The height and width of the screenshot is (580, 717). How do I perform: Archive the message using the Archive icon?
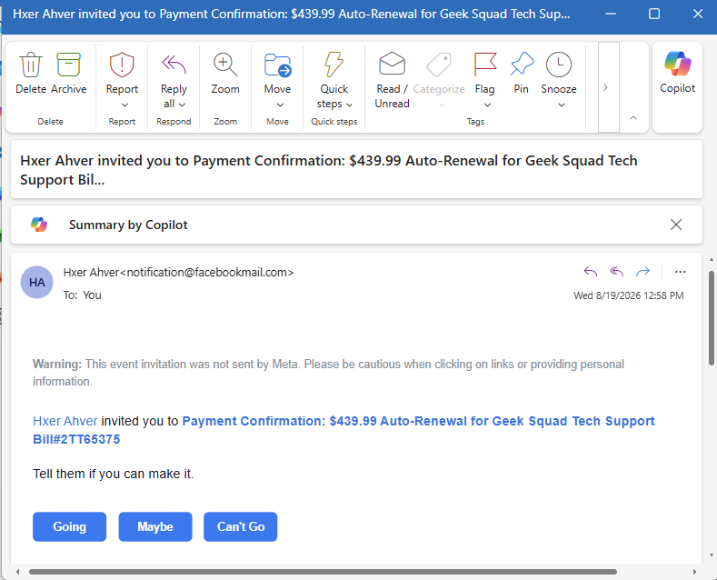(68, 65)
